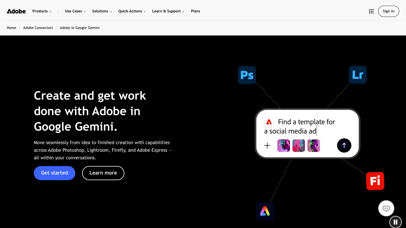Click the Lightroom Lr icon

[358, 75]
